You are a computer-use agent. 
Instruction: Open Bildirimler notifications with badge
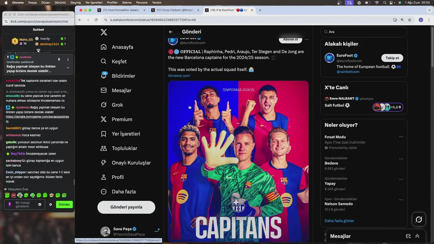[x=118, y=76]
